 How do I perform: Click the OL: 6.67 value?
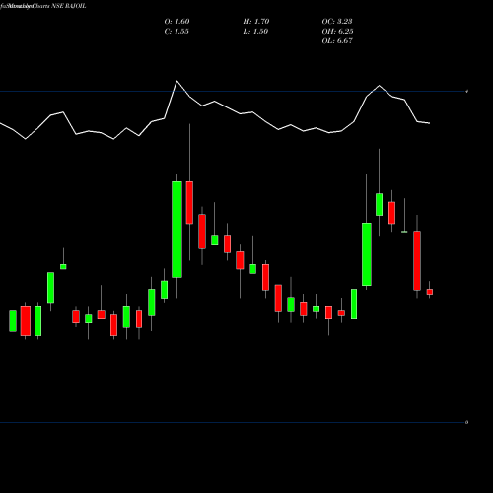click(337, 41)
